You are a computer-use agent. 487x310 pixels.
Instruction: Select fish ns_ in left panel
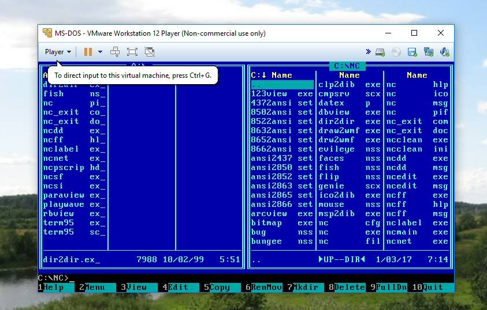pos(75,94)
